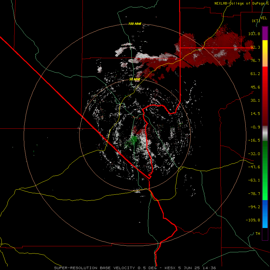Click the blue segment of the color bar
Viewport: 270px width, 270px height.
pyautogui.click(x=265, y=214)
